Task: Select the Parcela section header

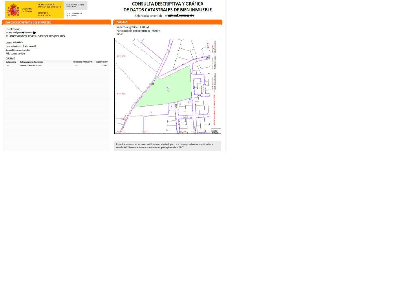Action: [x=122, y=22]
